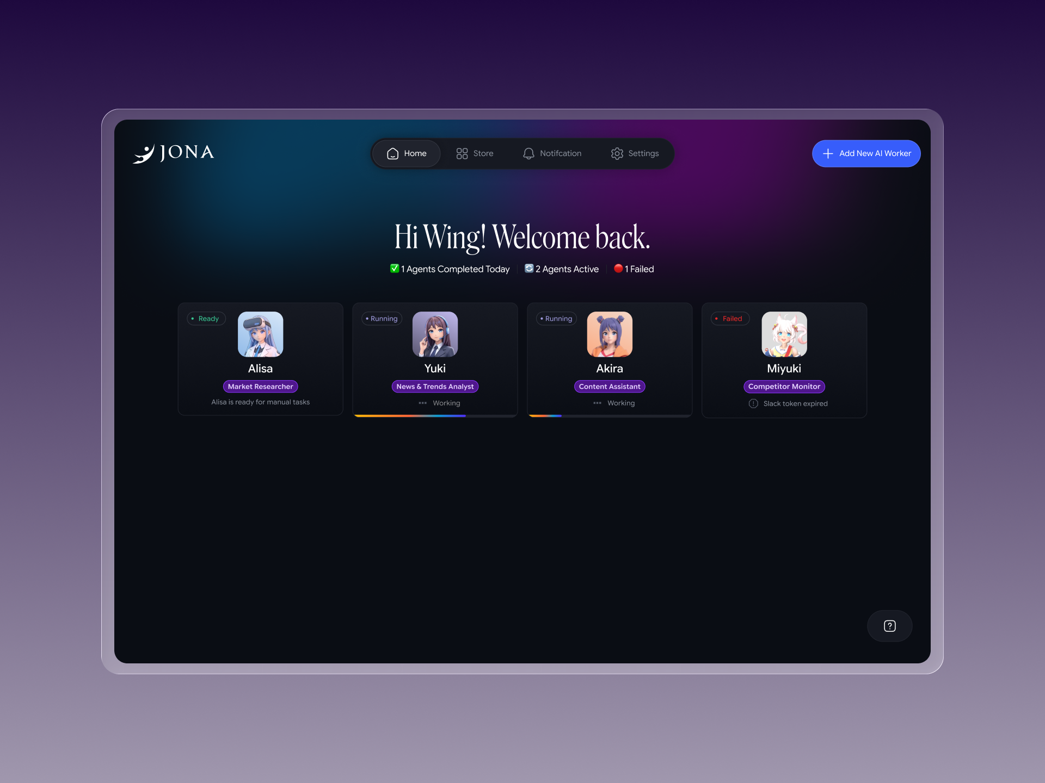Click the Competitor Monitor tag

point(784,387)
